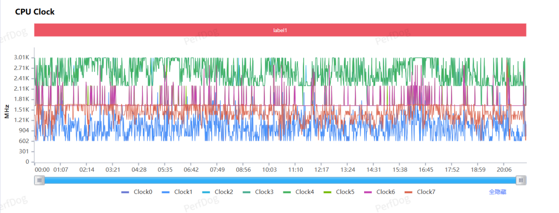Image resolution: width=559 pixels, height=213 pixels.
Task: Click the left zoom slider handle
Action: click(x=40, y=180)
